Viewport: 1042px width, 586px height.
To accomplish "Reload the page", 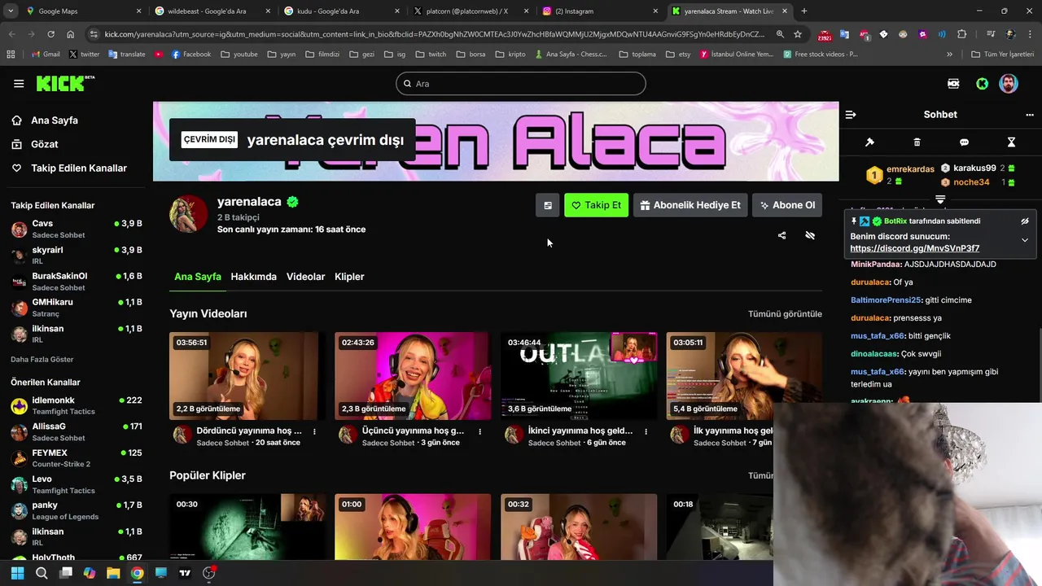I will click(x=50, y=34).
